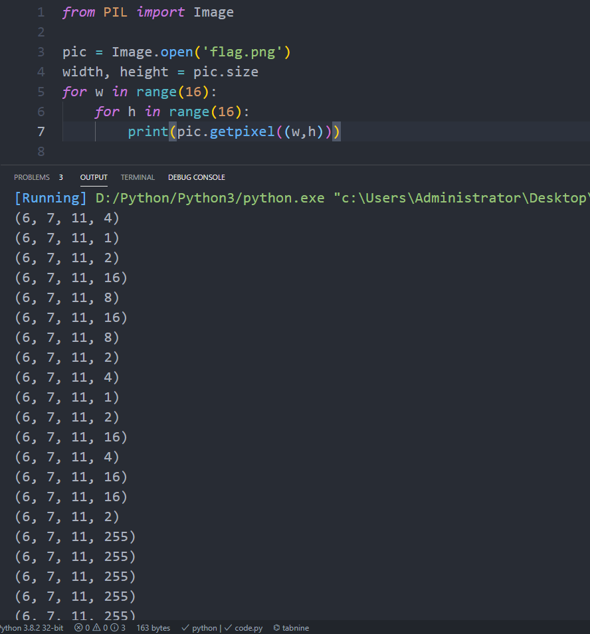The width and height of the screenshot is (590, 634).
Task: Click the word PIL in line 1
Action: [x=116, y=12]
